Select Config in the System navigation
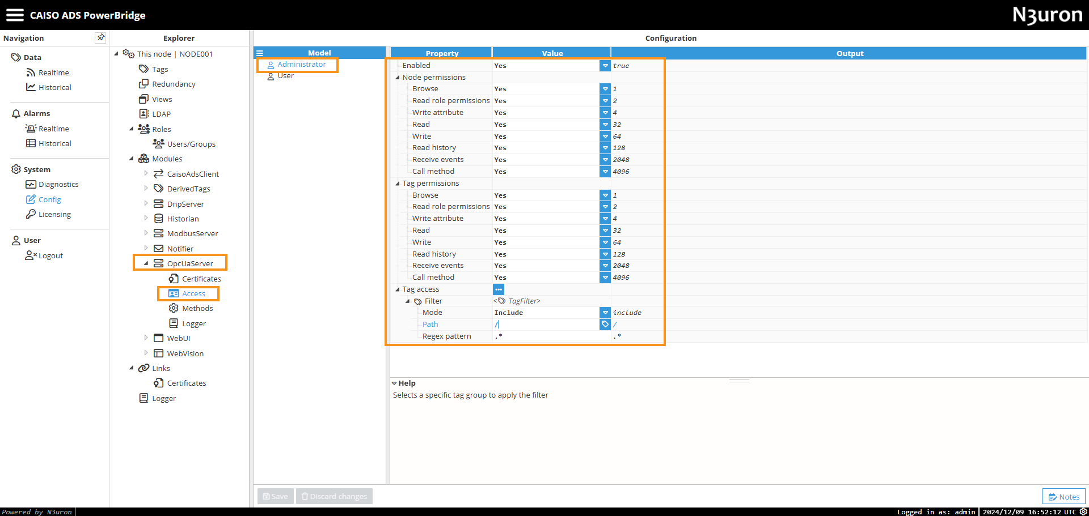The image size is (1089, 516). (43, 199)
